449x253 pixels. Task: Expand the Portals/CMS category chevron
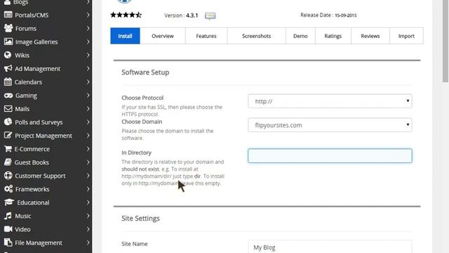click(x=88, y=15)
